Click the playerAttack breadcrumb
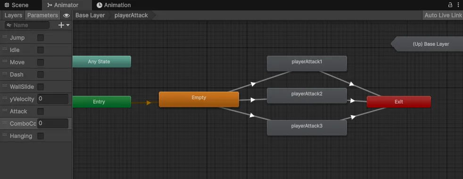Image resolution: width=463 pixels, height=179 pixels. coord(131,16)
